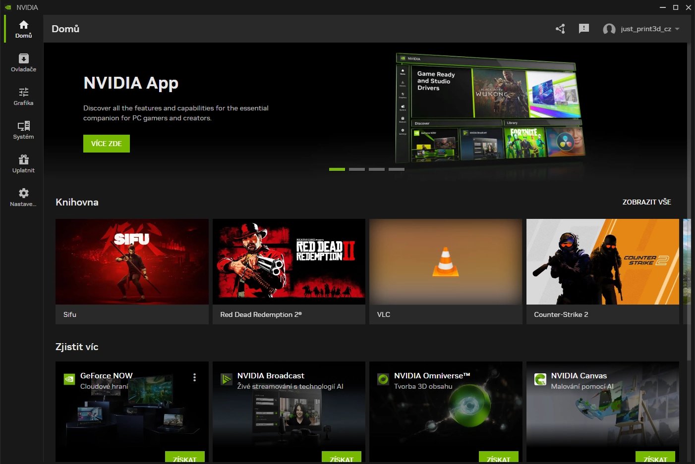The image size is (695, 464).
Task: Open the Ovladače drivers section
Action: (x=23, y=62)
